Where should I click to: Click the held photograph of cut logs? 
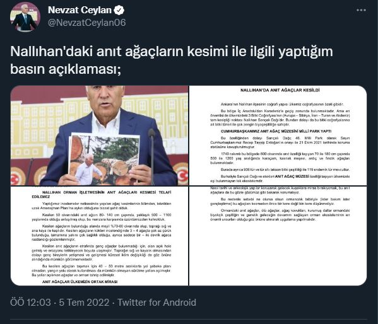(x=104, y=158)
